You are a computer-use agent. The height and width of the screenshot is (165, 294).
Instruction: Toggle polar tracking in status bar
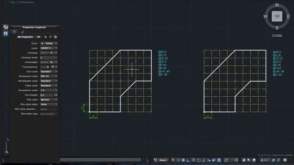(x=193, y=160)
